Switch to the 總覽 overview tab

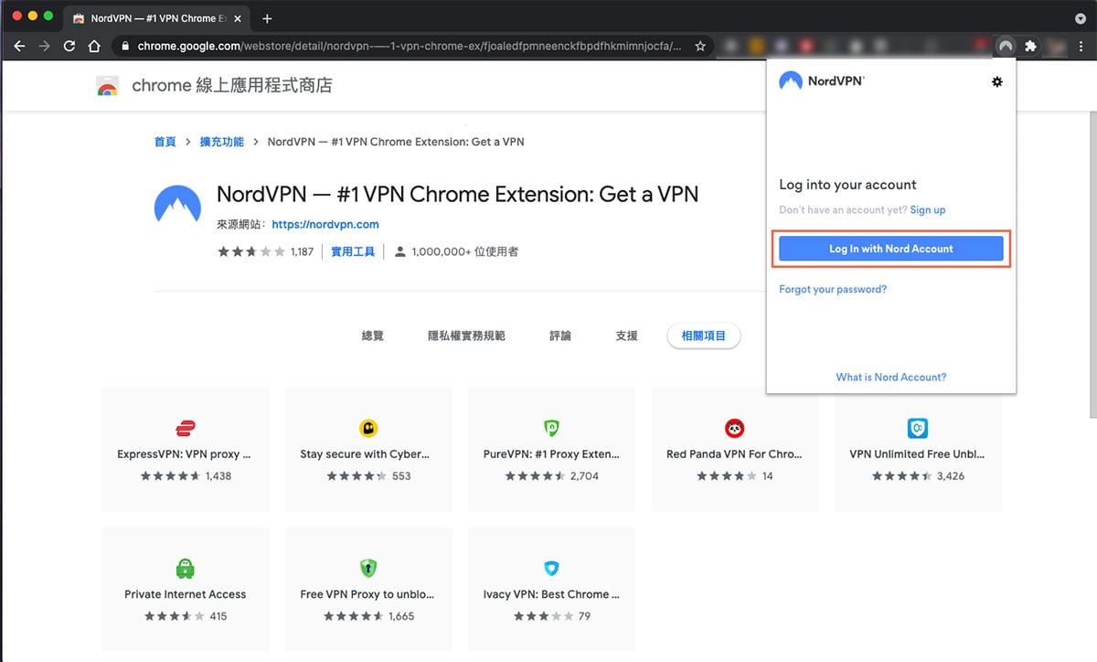pyautogui.click(x=373, y=336)
